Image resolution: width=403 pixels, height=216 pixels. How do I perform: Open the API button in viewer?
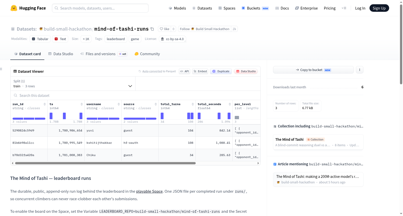[184, 71]
